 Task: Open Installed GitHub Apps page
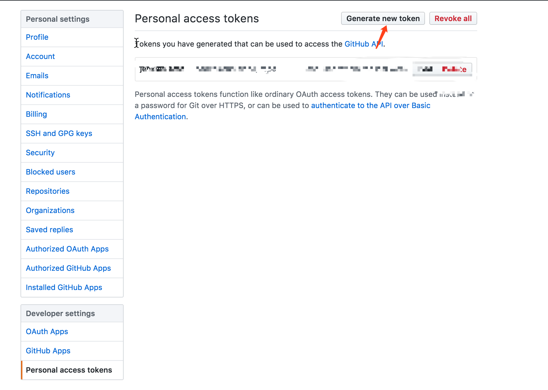64,288
